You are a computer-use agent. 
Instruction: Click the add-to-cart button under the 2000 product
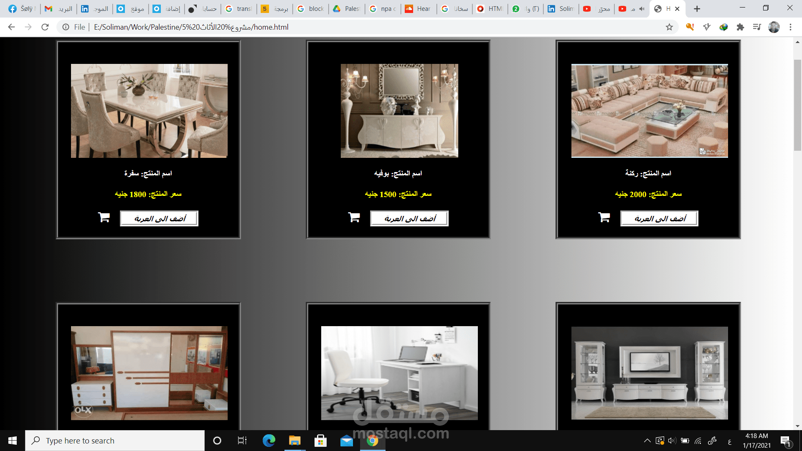(x=659, y=218)
